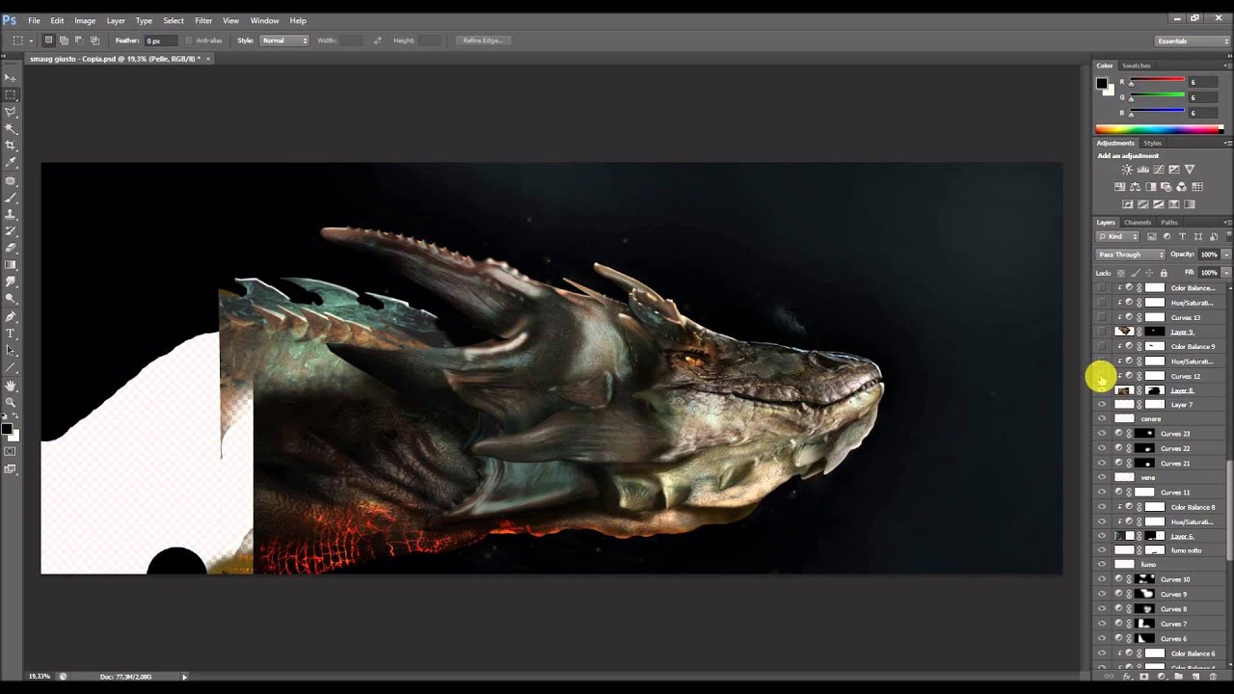The width and height of the screenshot is (1234, 694).
Task: Select the Zoom tool in the toolbox
Action: pos(11,402)
